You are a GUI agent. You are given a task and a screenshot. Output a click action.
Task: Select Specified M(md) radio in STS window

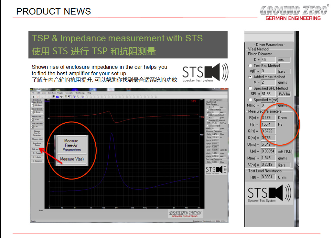coord(207,126)
